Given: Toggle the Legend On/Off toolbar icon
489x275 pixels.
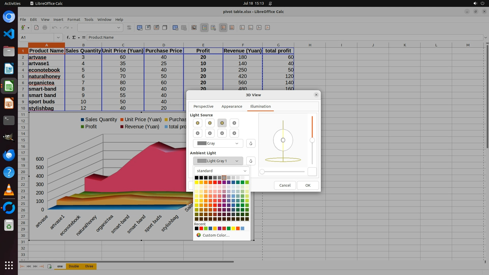Looking at the screenshot, I should coord(205,28).
